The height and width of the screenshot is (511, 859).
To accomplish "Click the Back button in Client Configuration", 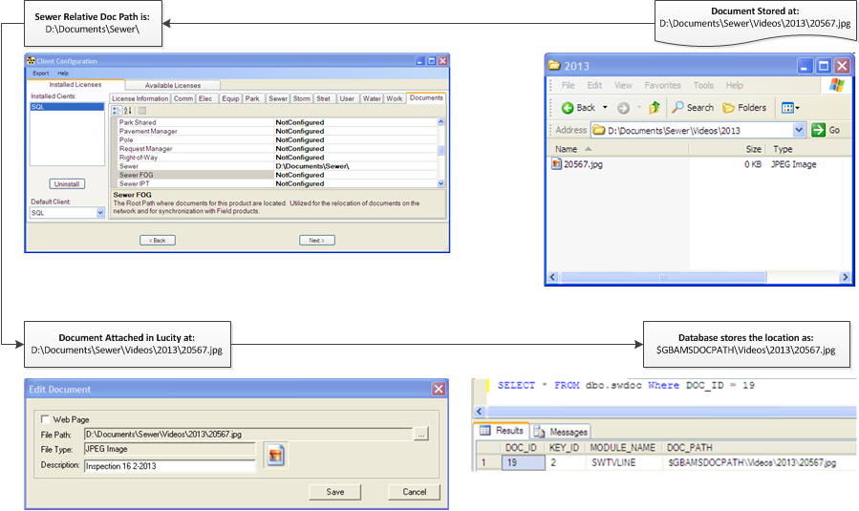I will coord(158,240).
